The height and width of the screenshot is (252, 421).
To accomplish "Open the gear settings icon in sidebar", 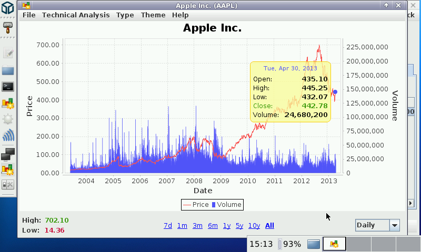I will (8, 119).
